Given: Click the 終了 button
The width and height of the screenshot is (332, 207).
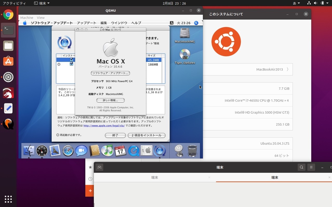Looking at the screenshot, I should [x=115, y=135].
